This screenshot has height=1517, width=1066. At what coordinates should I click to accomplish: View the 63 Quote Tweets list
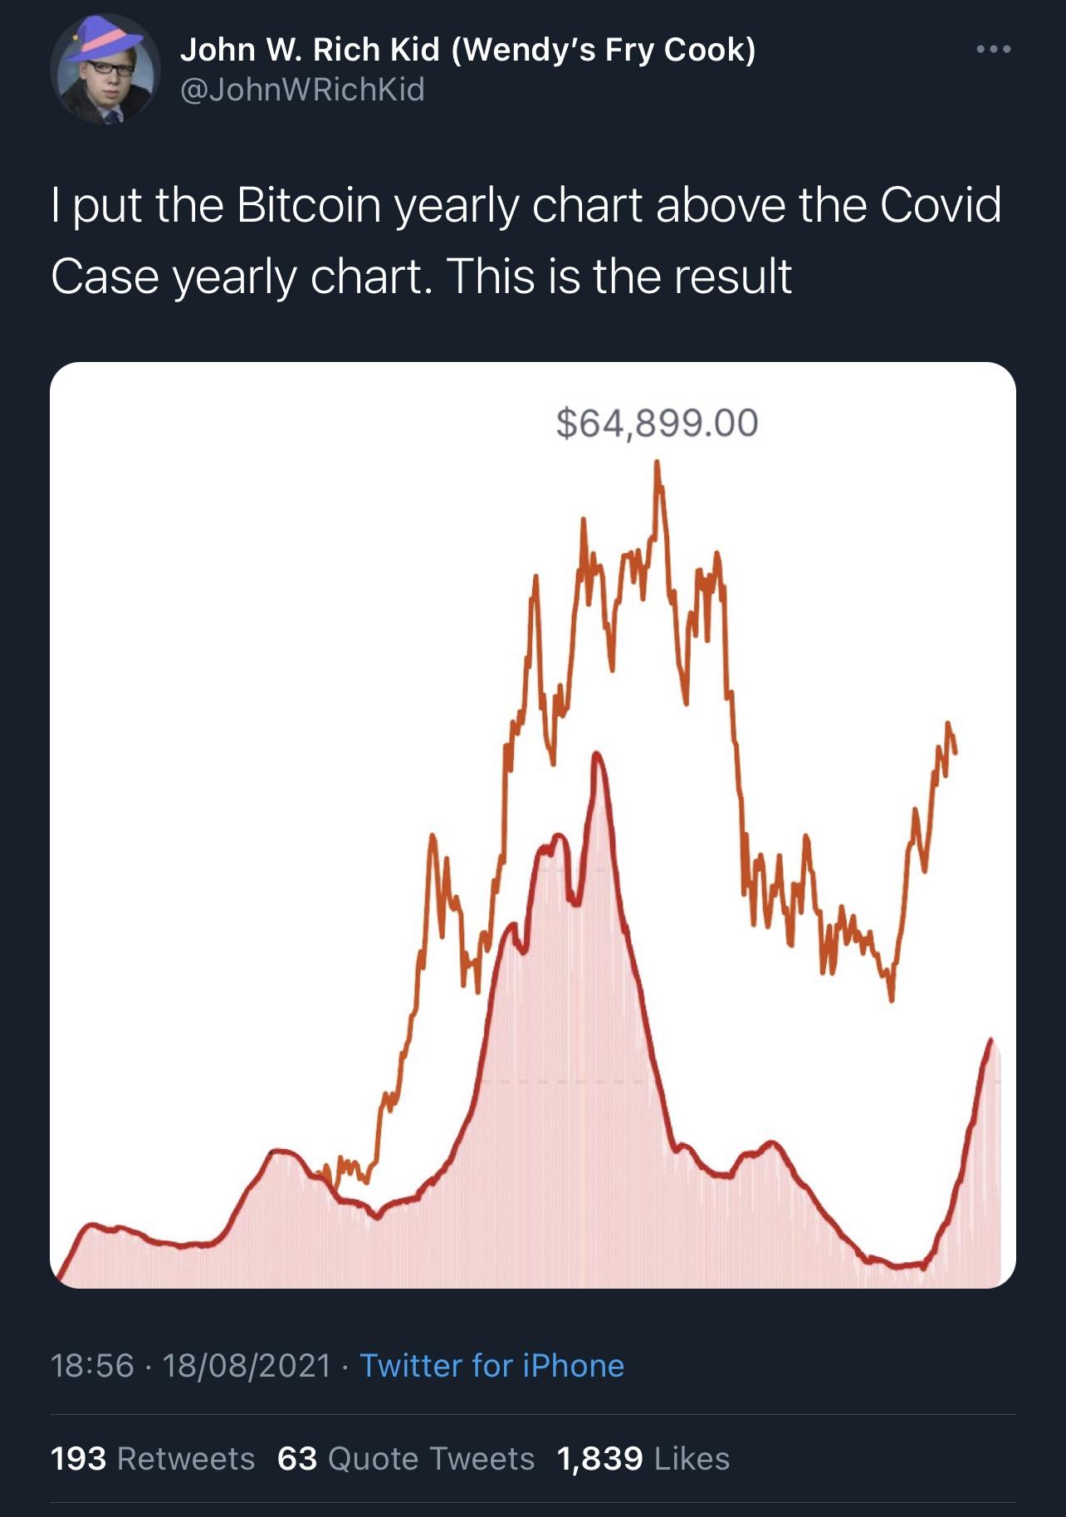tap(406, 1458)
